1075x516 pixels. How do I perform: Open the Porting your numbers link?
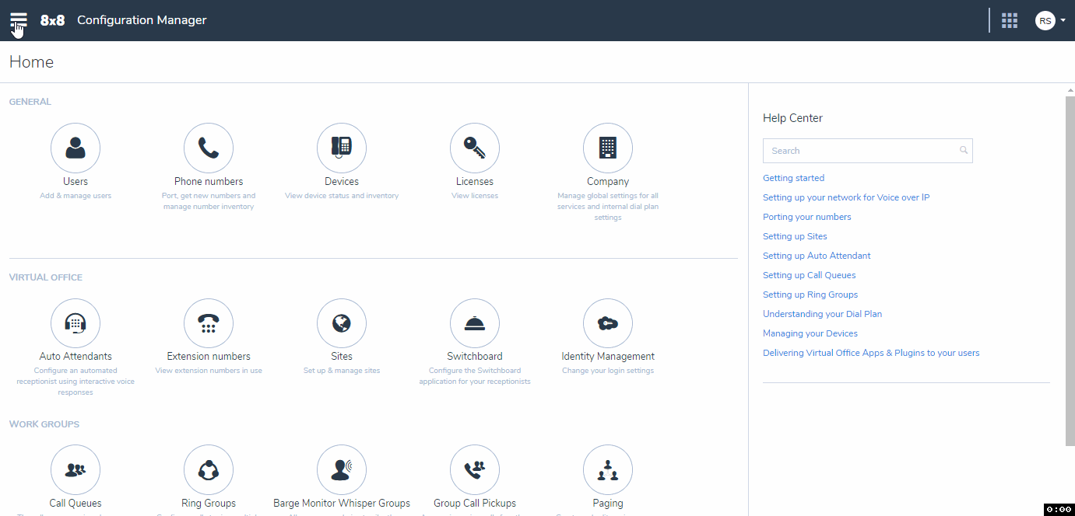pos(807,217)
